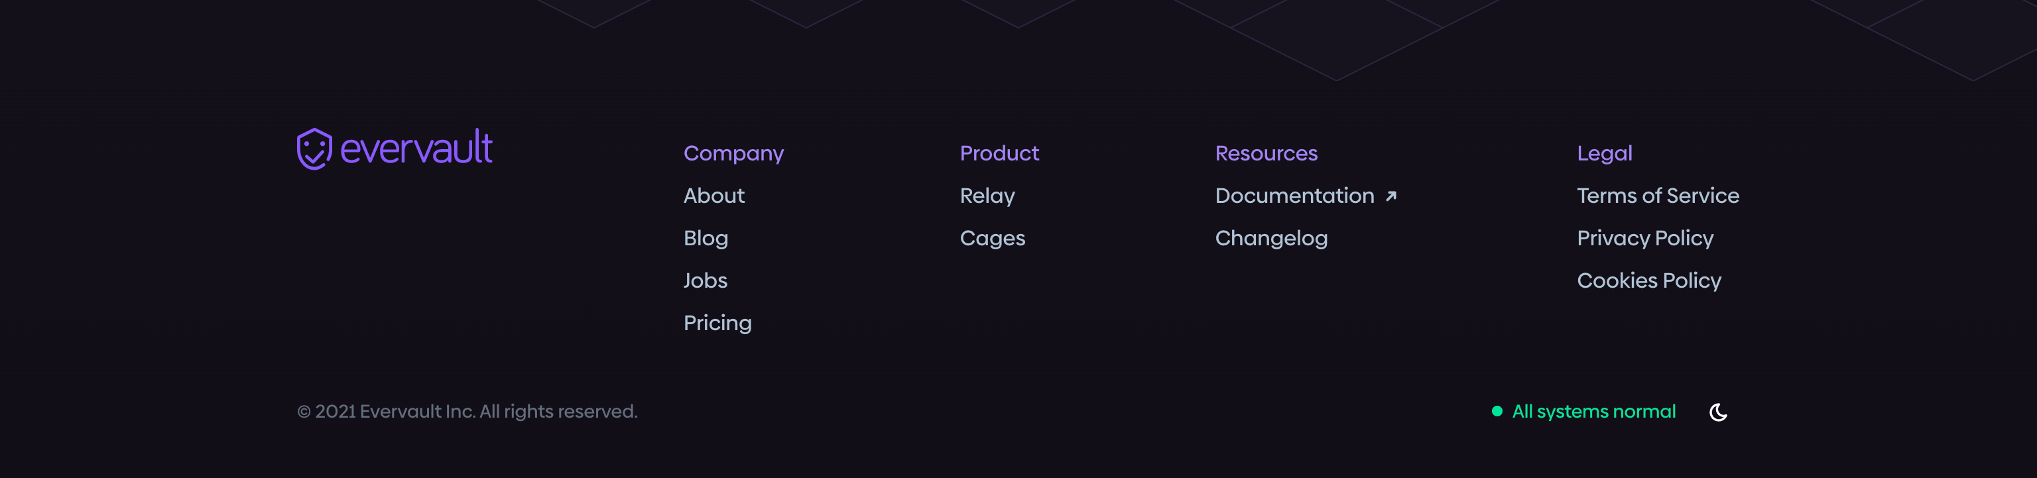The height and width of the screenshot is (478, 2037).
Task: Open the Documentation
Action: pyautogui.click(x=1295, y=196)
